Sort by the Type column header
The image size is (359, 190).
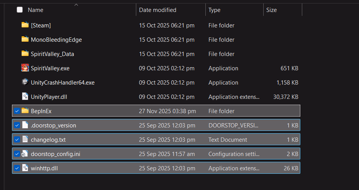tap(214, 10)
